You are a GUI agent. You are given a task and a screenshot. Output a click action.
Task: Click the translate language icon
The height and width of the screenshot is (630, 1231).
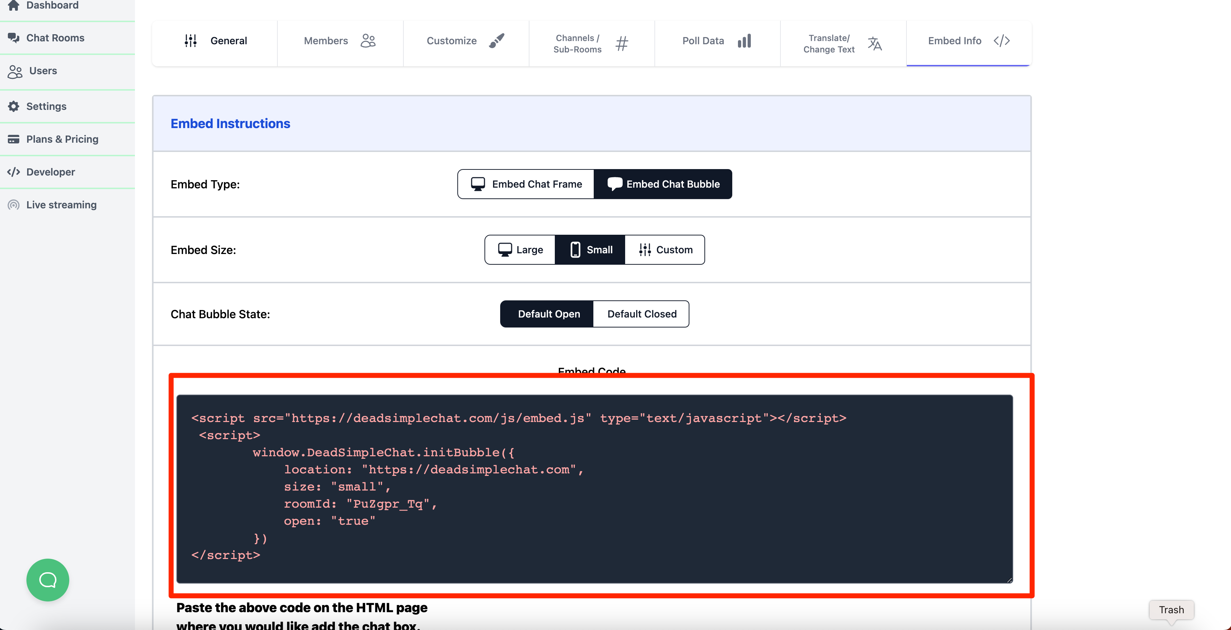click(874, 44)
